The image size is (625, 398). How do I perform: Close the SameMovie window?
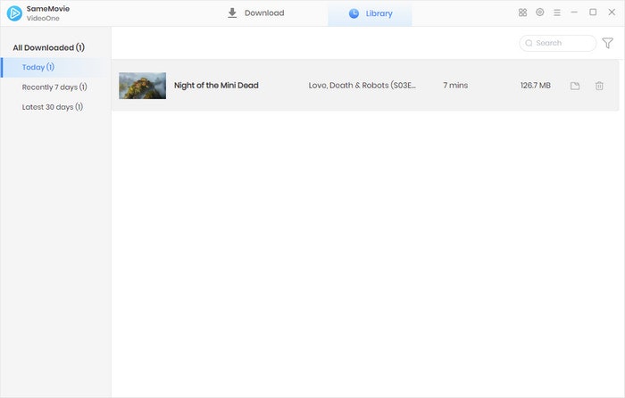click(x=612, y=12)
